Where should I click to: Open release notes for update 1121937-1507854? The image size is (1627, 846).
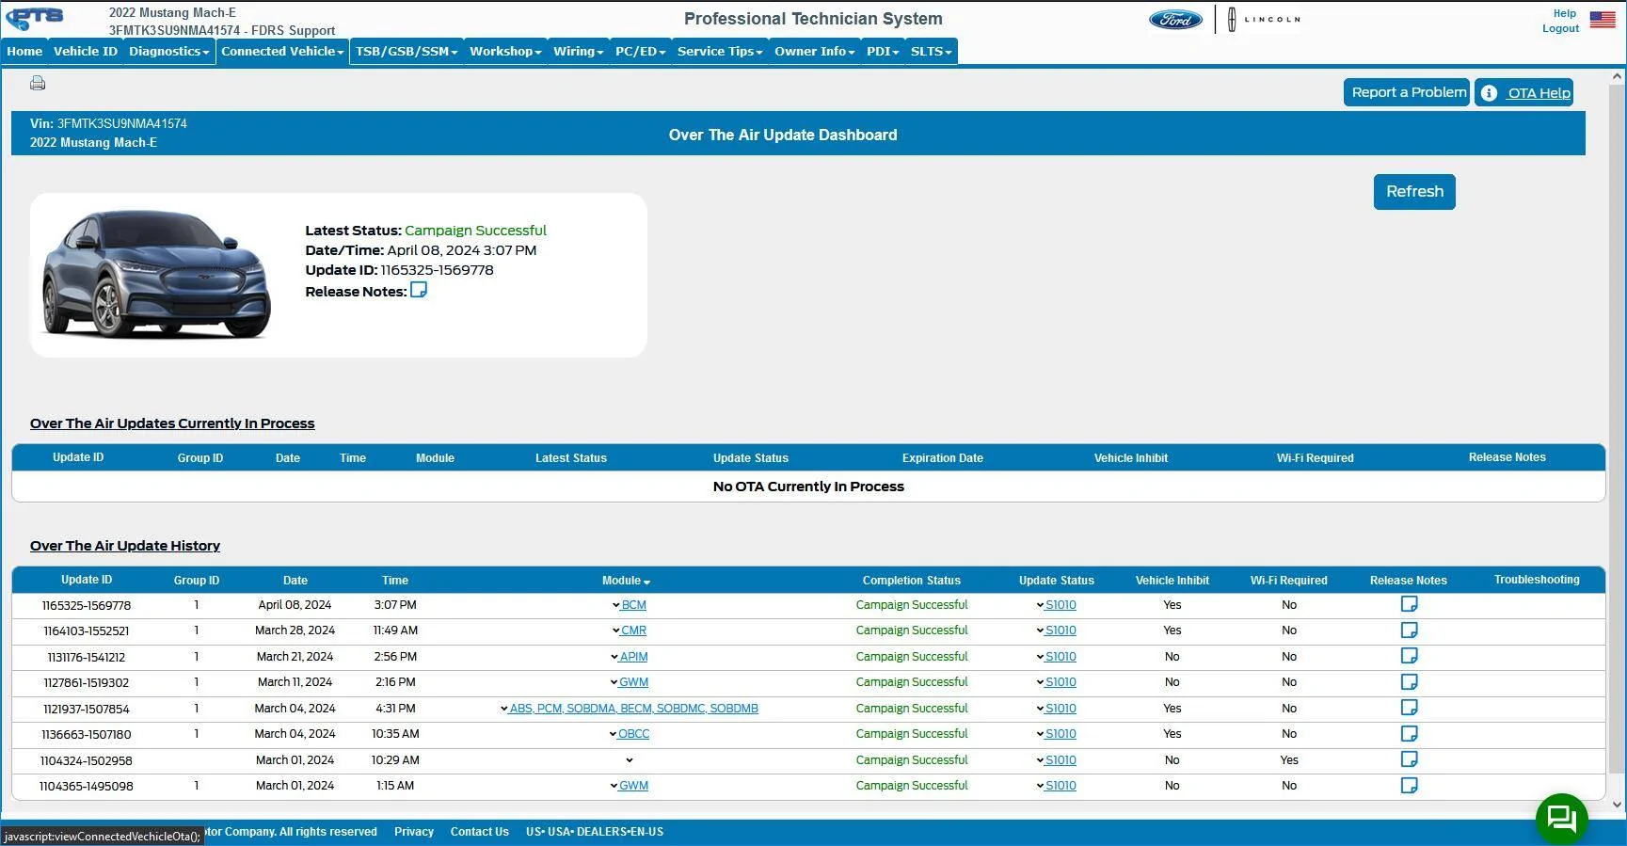tap(1409, 708)
